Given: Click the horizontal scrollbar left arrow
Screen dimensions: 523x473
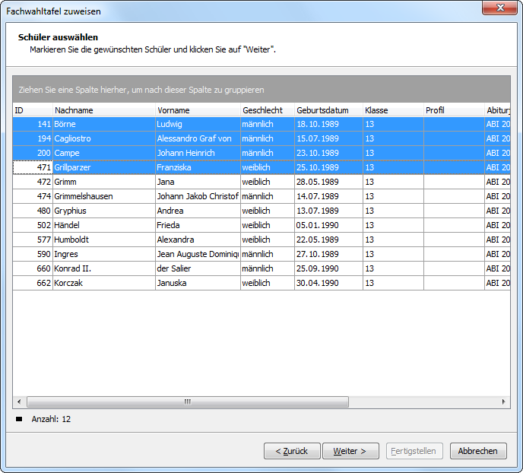Looking at the screenshot, I should pos(19,402).
